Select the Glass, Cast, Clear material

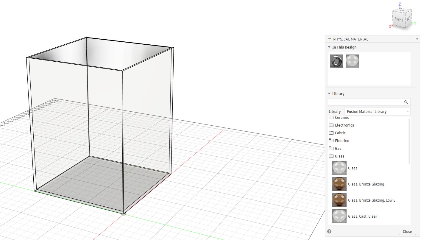[x=339, y=216]
